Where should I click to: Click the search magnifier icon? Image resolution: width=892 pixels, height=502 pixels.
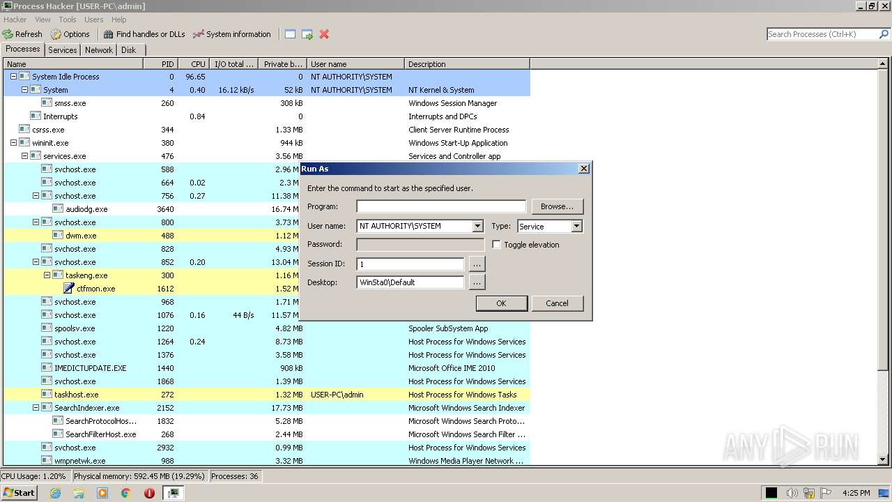pyautogui.click(x=884, y=33)
